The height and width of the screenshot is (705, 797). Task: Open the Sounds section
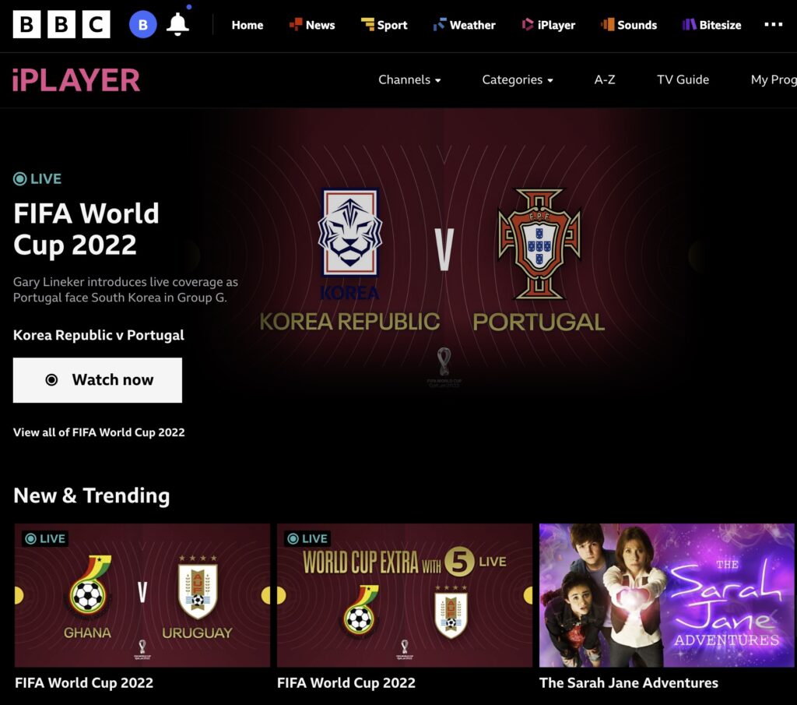[x=629, y=25]
